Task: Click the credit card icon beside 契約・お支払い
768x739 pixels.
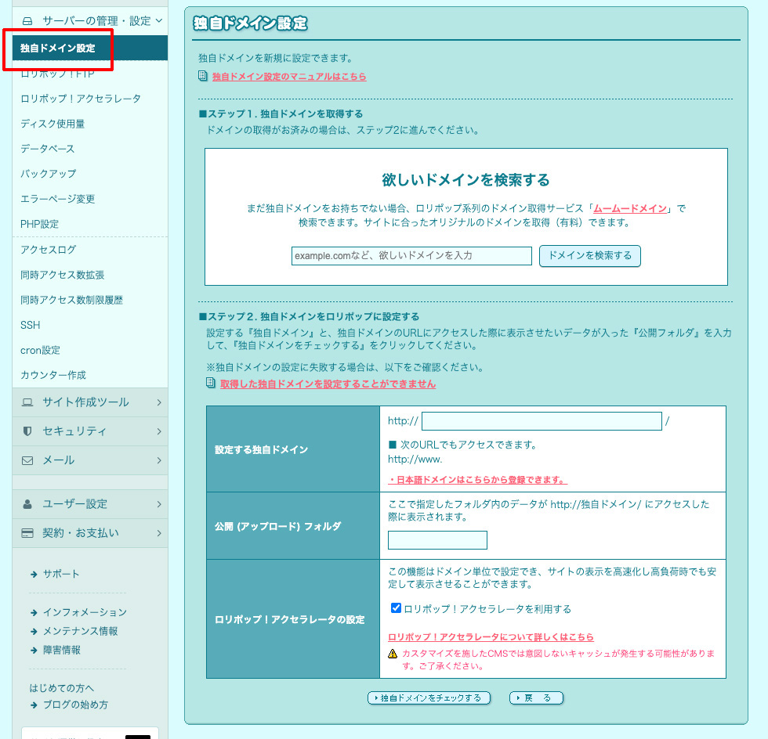Action: [27, 533]
